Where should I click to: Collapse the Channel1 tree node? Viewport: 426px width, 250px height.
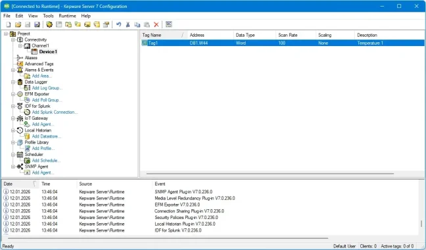point(20,45)
